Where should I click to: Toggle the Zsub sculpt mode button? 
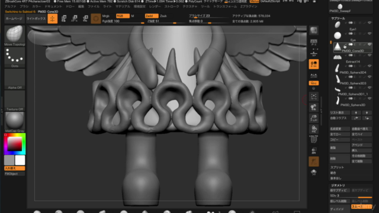(x=163, y=16)
